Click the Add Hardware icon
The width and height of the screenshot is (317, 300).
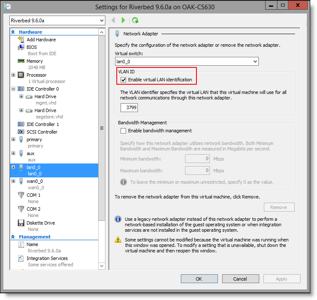pyautogui.click(x=21, y=39)
